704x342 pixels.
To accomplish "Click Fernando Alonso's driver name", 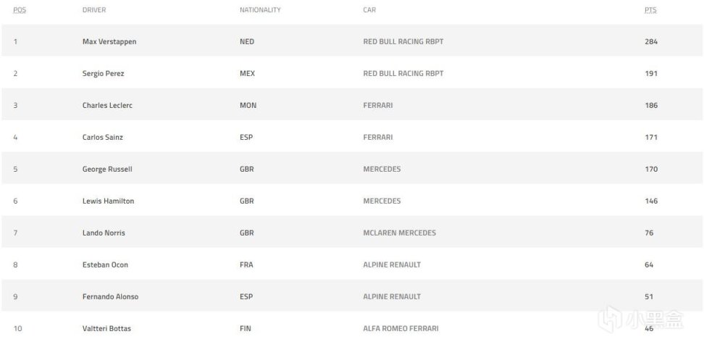I will [110, 296].
